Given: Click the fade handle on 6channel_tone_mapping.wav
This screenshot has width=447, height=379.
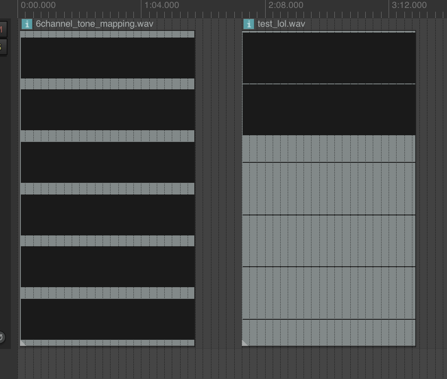Looking at the screenshot, I should (x=23, y=342).
